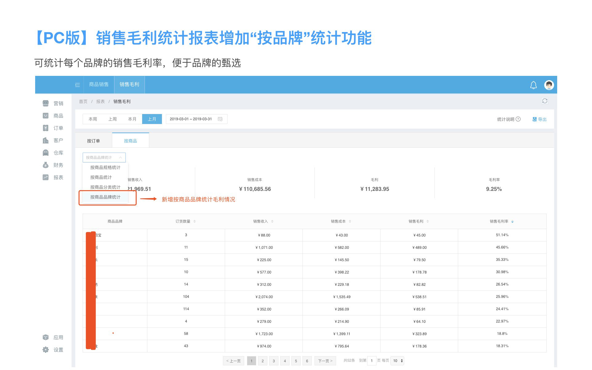Select 上周 time range toggle
The image size is (592, 370).
[112, 119]
